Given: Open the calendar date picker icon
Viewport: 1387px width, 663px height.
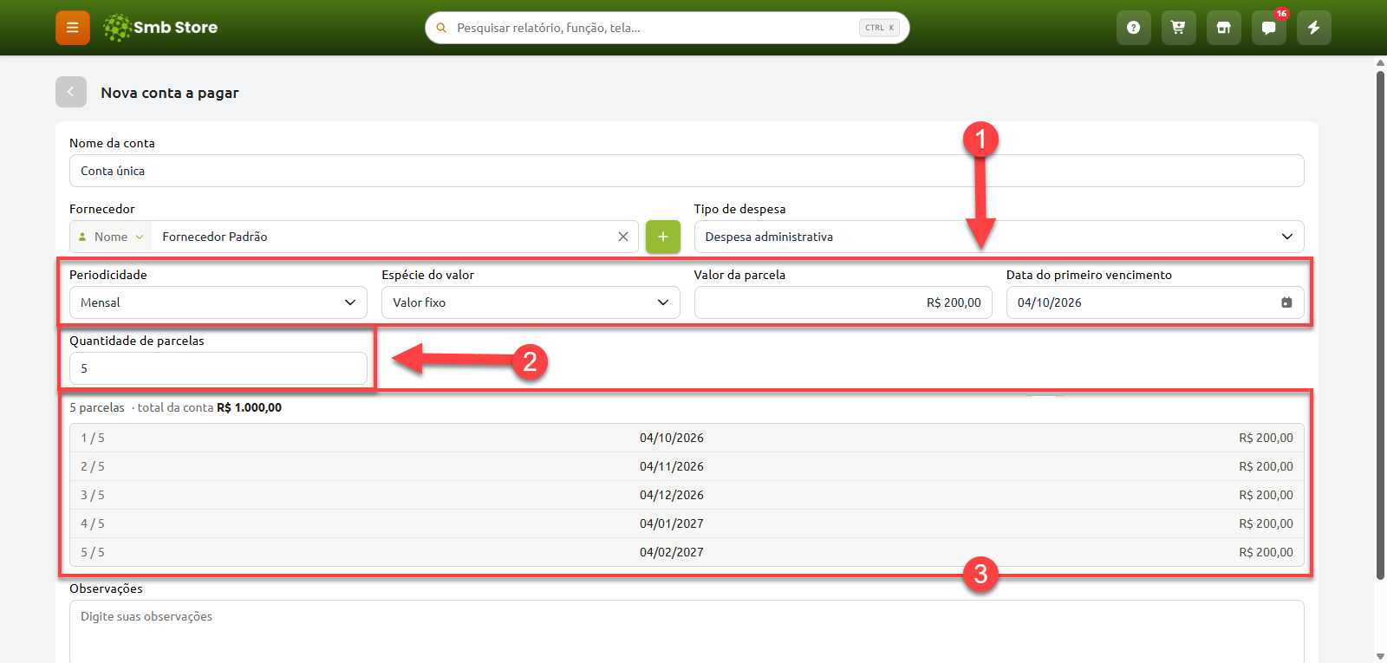Looking at the screenshot, I should [1286, 302].
